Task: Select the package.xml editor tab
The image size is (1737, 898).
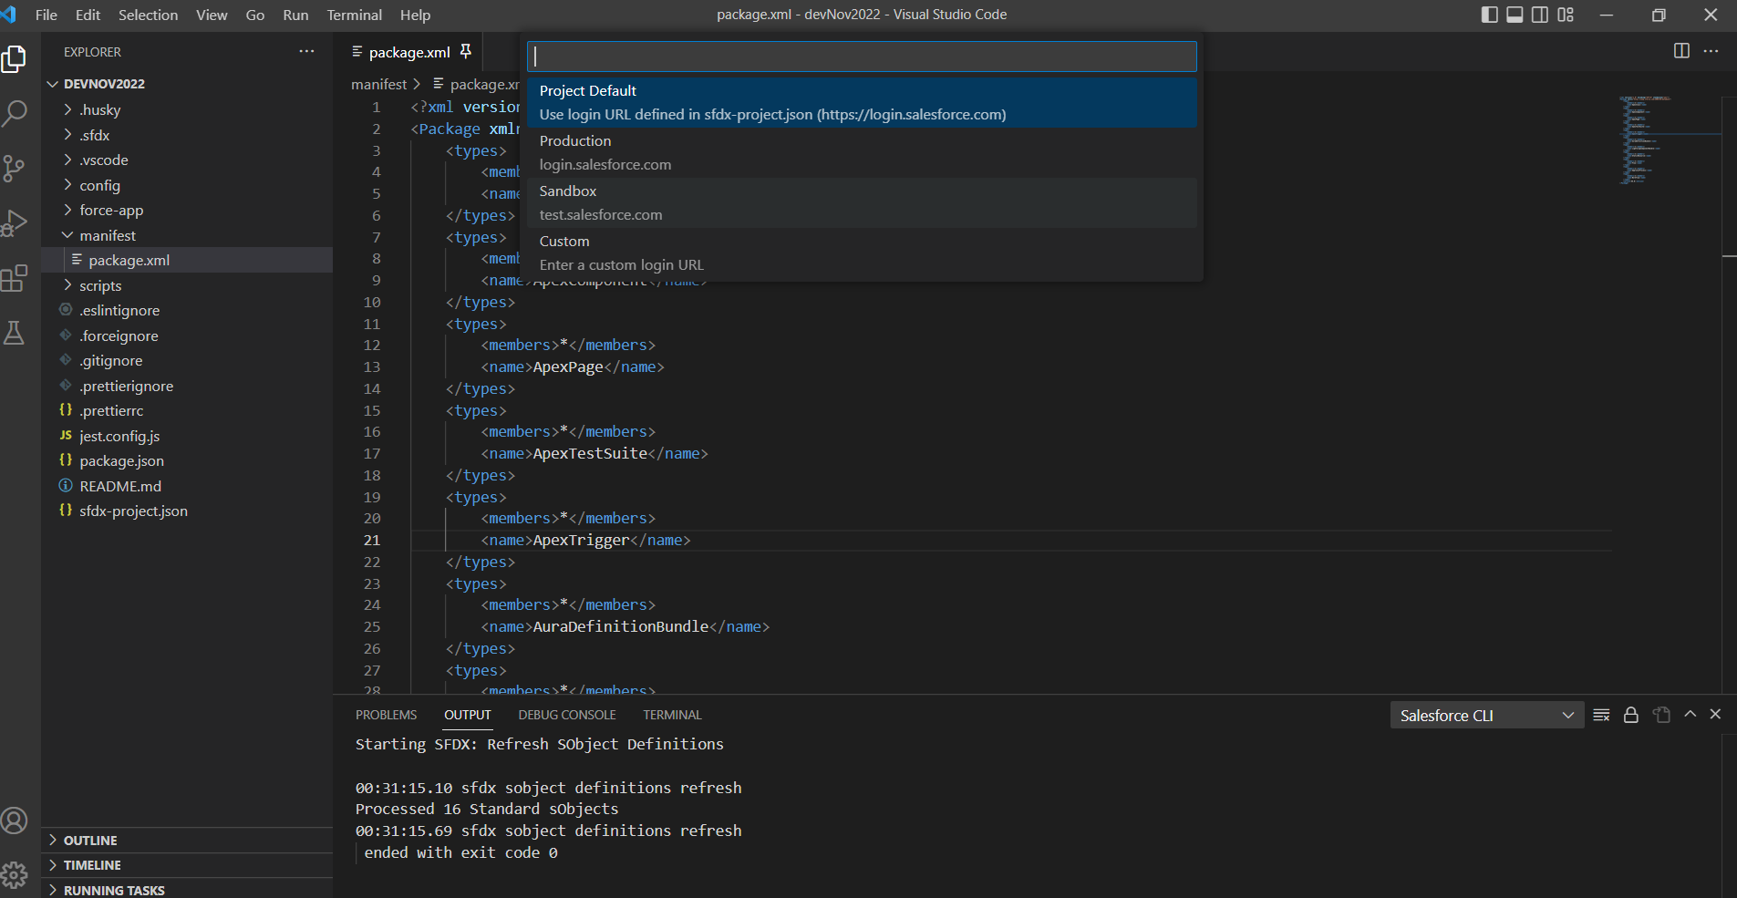Action: coord(409,52)
